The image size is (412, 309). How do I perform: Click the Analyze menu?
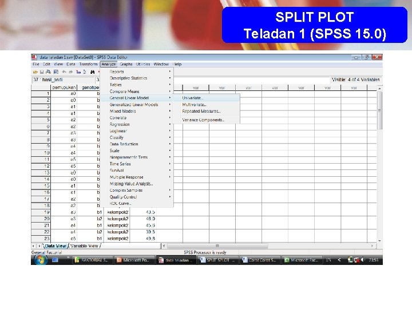[x=109, y=64]
